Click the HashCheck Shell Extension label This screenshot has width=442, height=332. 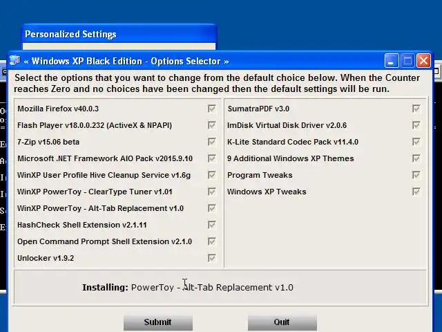click(x=82, y=225)
